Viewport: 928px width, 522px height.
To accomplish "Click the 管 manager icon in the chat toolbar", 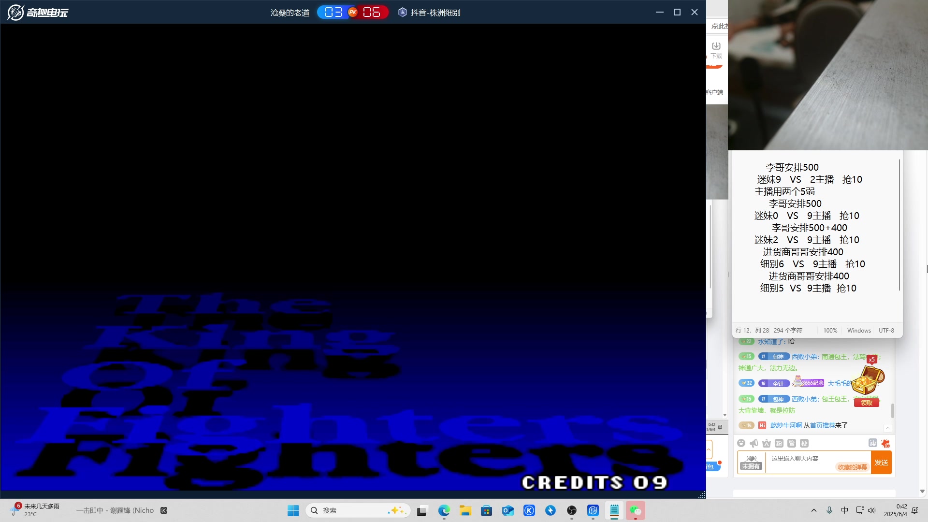I will pyautogui.click(x=792, y=443).
